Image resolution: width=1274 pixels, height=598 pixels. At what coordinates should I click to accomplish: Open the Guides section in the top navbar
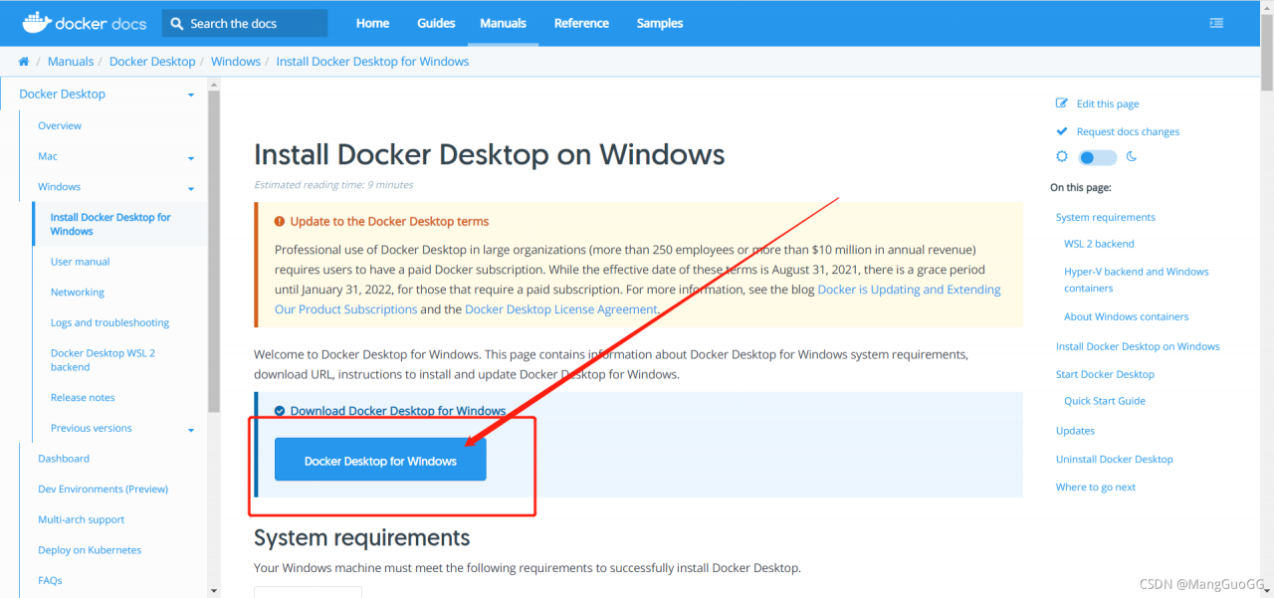coord(435,22)
